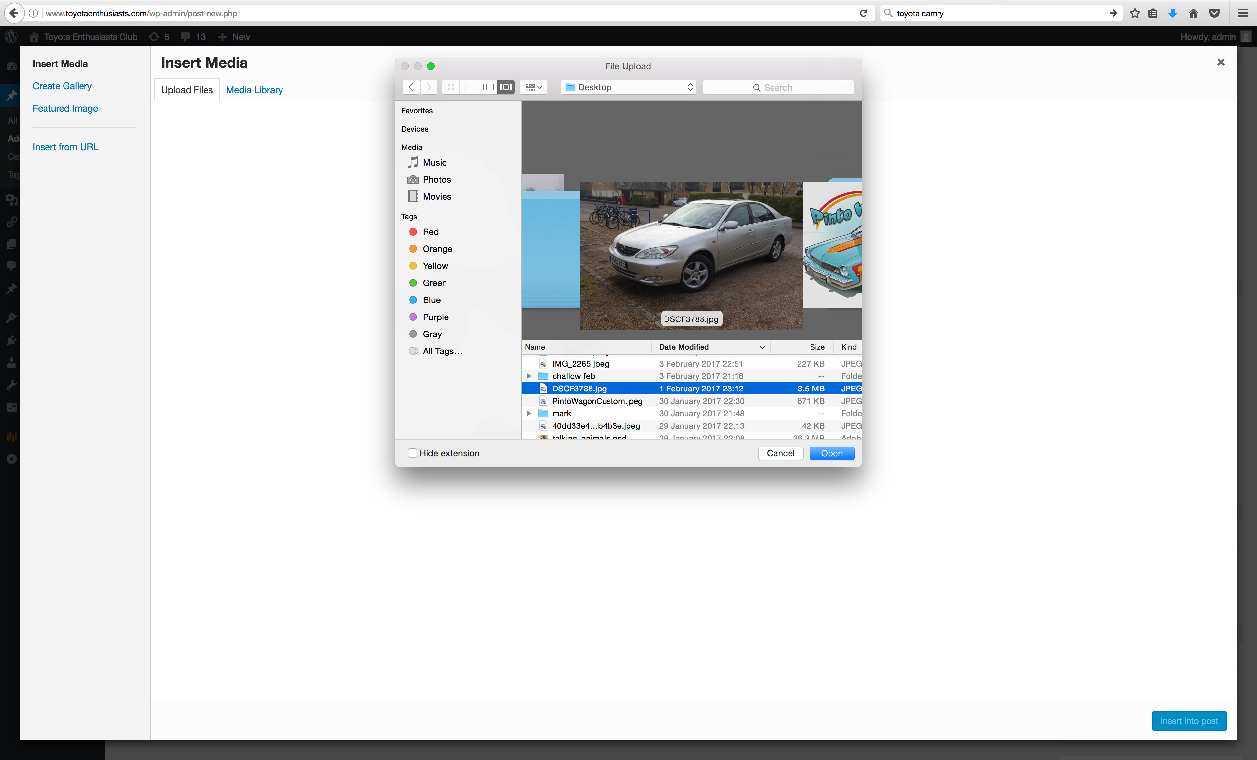This screenshot has height=760, width=1257.
Task: Select Photos in the Media sidebar
Action: tap(436, 180)
